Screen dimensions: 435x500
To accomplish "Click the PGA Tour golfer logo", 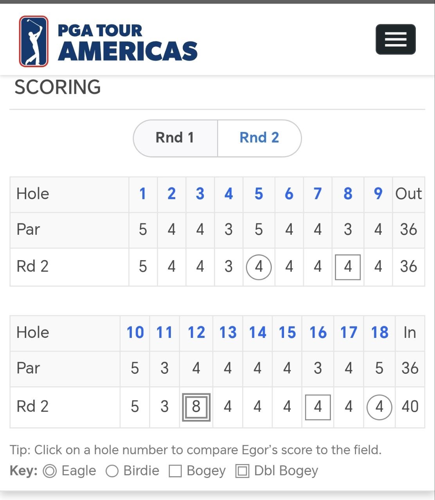I will click(x=34, y=41).
